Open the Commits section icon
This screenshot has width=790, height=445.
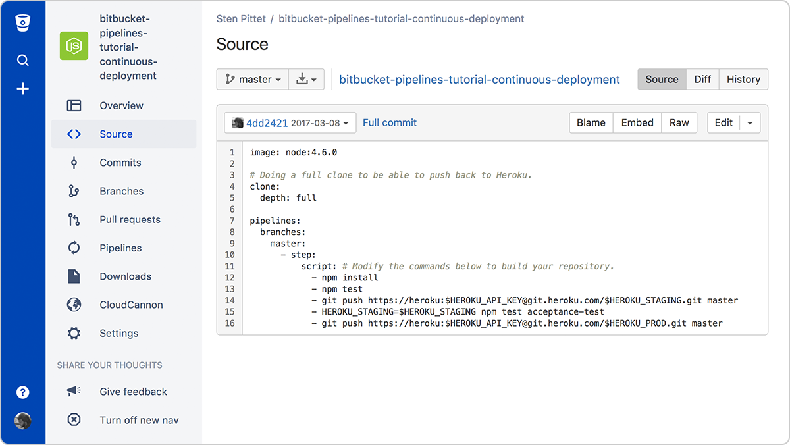tap(74, 162)
